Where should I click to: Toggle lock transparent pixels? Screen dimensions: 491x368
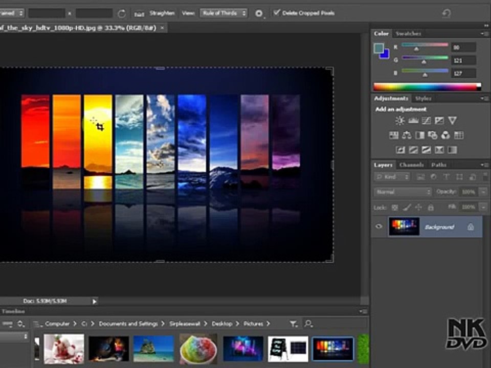click(395, 208)
